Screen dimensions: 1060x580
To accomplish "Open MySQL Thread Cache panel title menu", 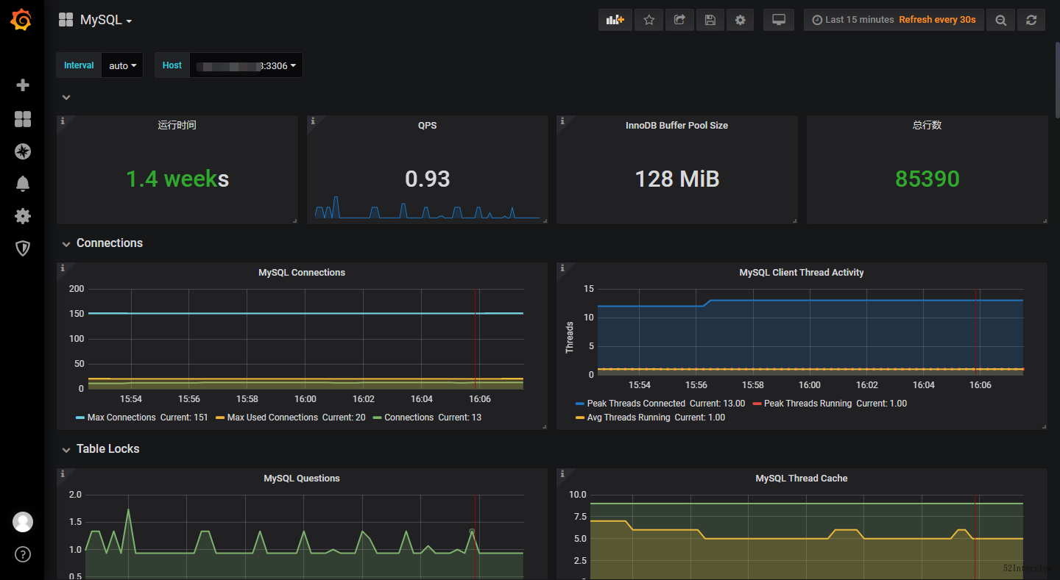I will pos(802,479).
